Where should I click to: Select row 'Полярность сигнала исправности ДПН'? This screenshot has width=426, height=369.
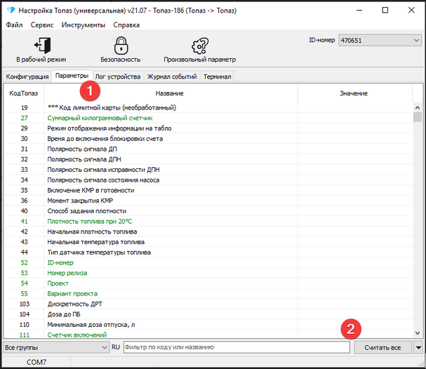pyautogui.click(x=208, y=170)
